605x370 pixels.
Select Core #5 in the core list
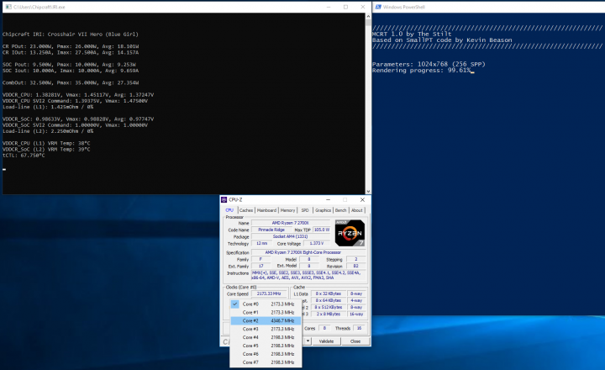(266, 346)
